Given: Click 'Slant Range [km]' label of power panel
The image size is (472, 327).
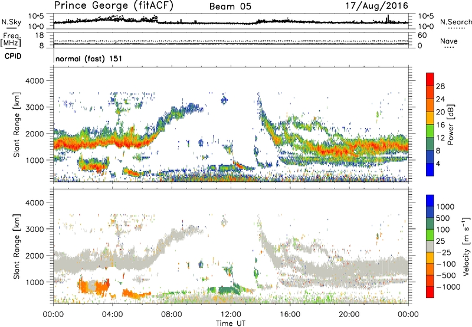Looking at the screenshot, I should (17, 125).
